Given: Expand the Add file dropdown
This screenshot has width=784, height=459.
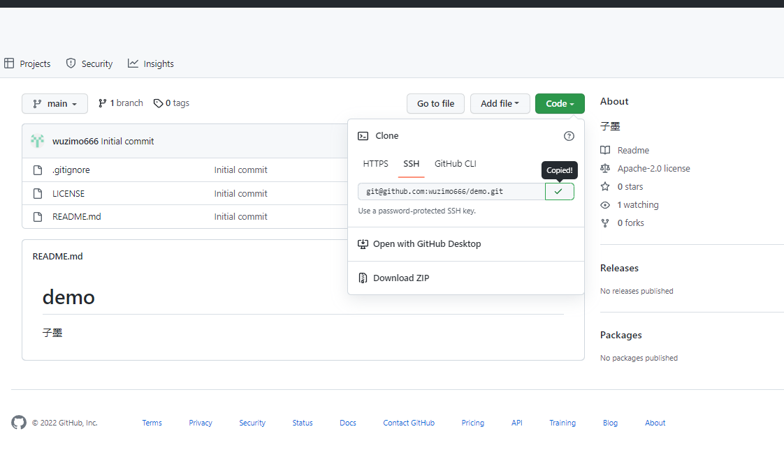Looking at the screenshot, I should point(500,103).
